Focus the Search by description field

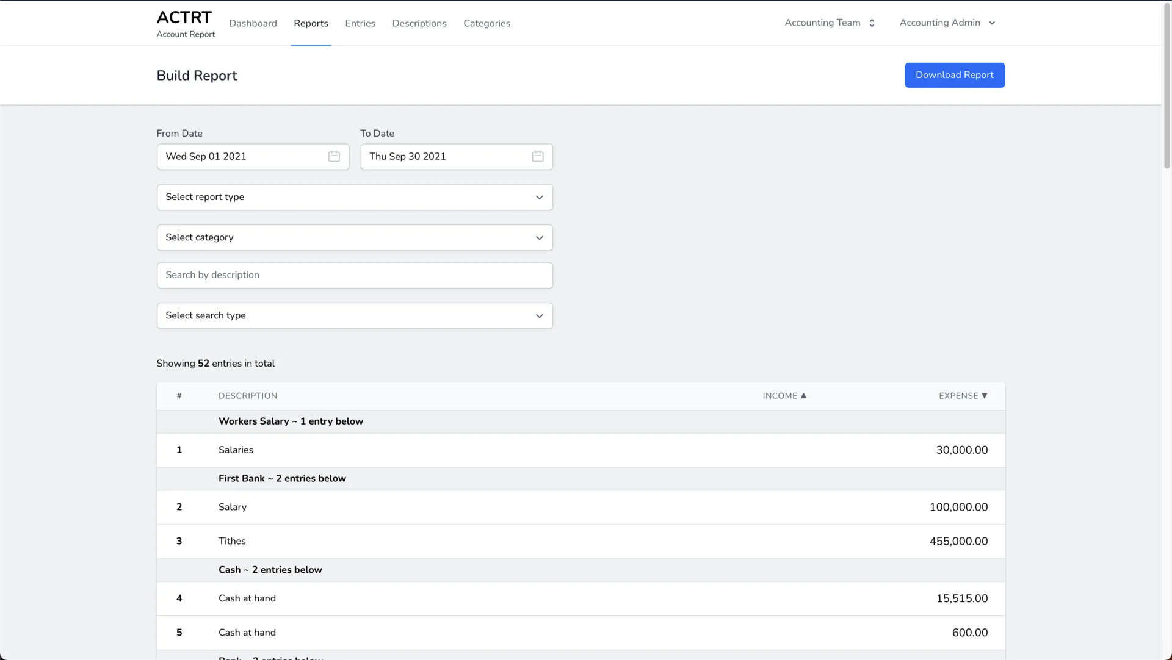[x=355, y=276]
